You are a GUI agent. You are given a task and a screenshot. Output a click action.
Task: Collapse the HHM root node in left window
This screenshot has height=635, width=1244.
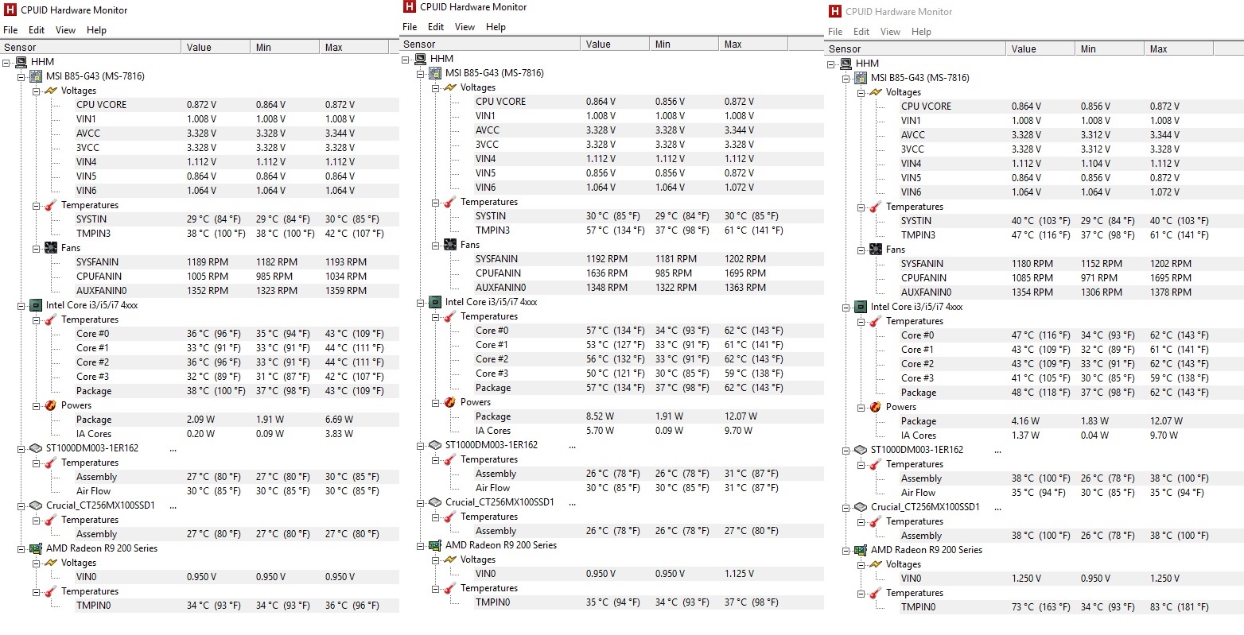[x=7, y=62]
